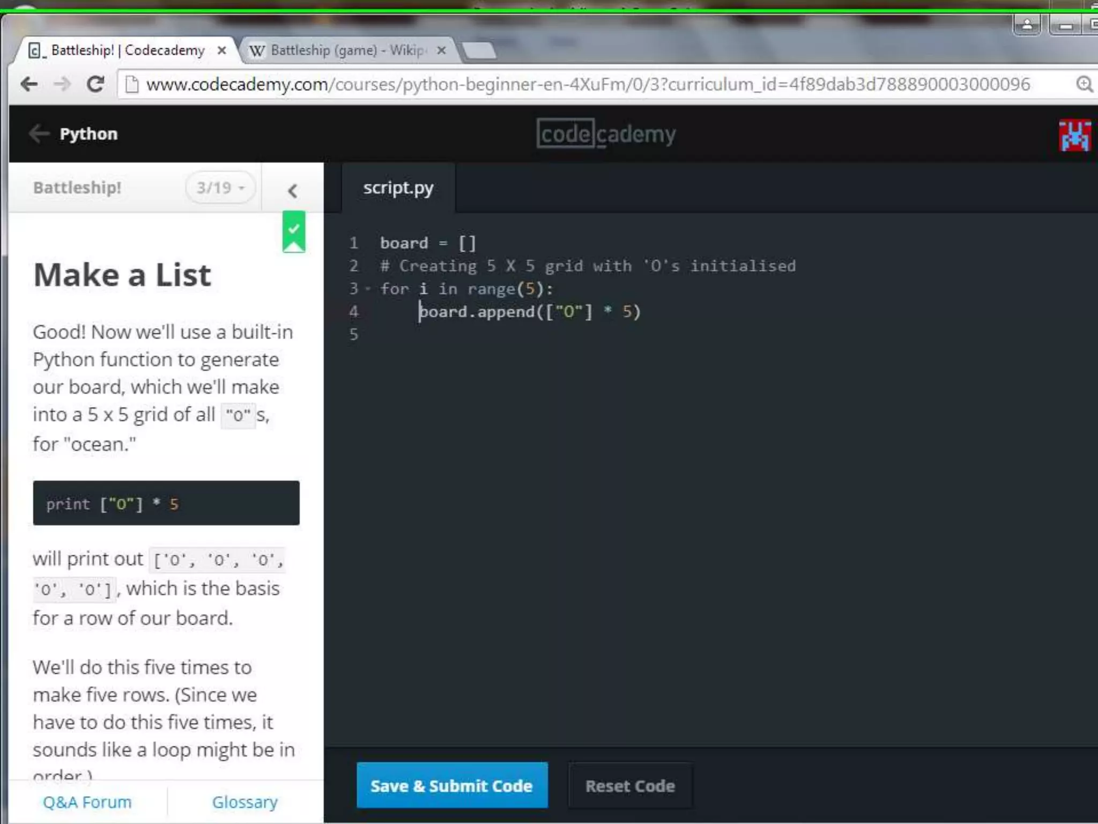1098x824 pixels.
Task: Close the Battleship Codecademy tab
Action: (221, 50)
